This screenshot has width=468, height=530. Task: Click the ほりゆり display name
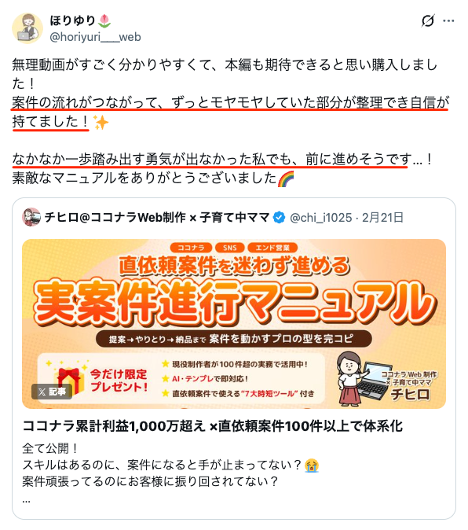click(x=72, y=20)
